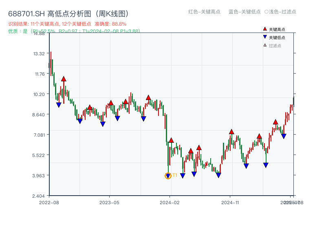326x244 pixels.
Task: Click the leftmost red high-point triangle
Action: 64,79
